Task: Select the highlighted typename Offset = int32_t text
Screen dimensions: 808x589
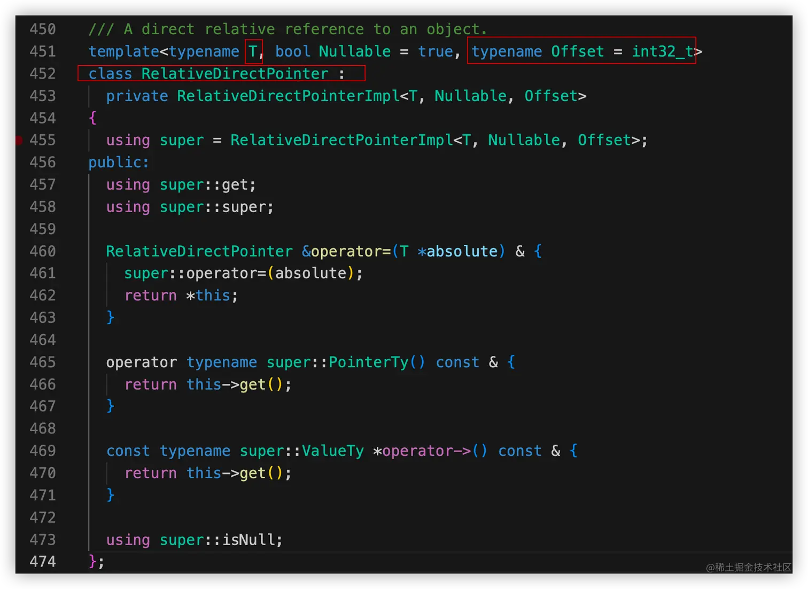Action: point(580,51)
